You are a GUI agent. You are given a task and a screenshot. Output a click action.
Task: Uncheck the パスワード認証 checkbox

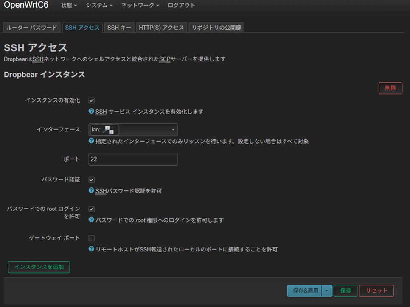[x=92, y=180]
